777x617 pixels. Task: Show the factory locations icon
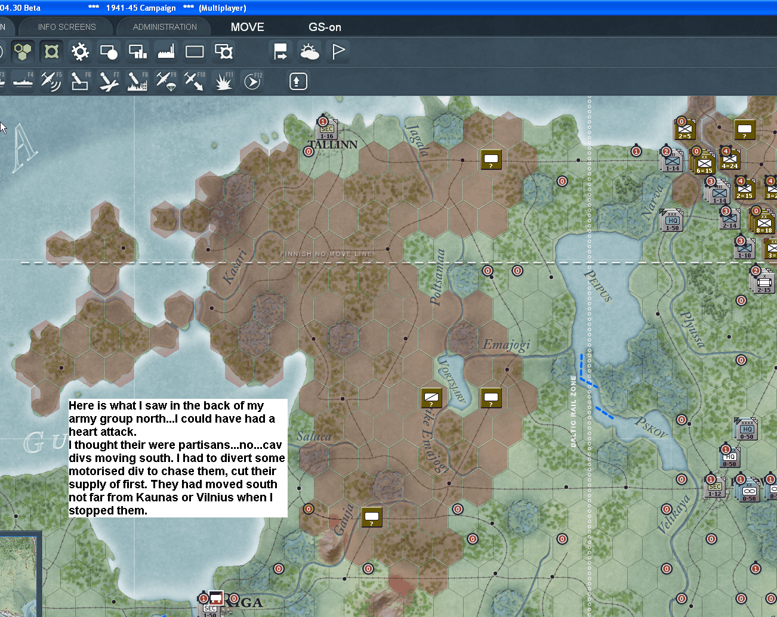point(166,52)
